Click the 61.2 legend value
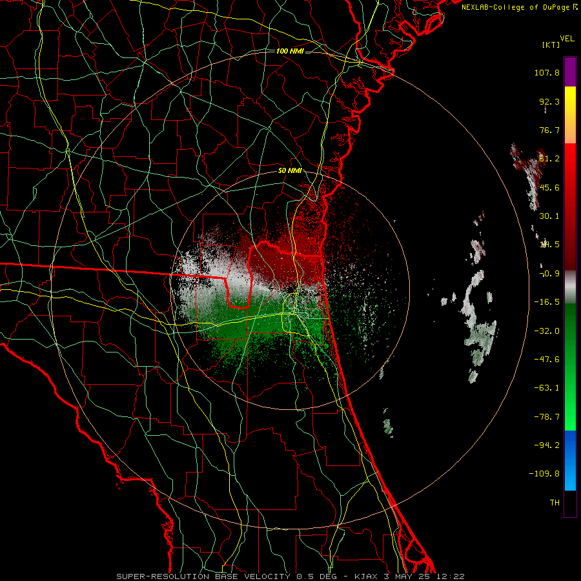Viewport: 581px width, 581px height. click(x=549, y=159)
